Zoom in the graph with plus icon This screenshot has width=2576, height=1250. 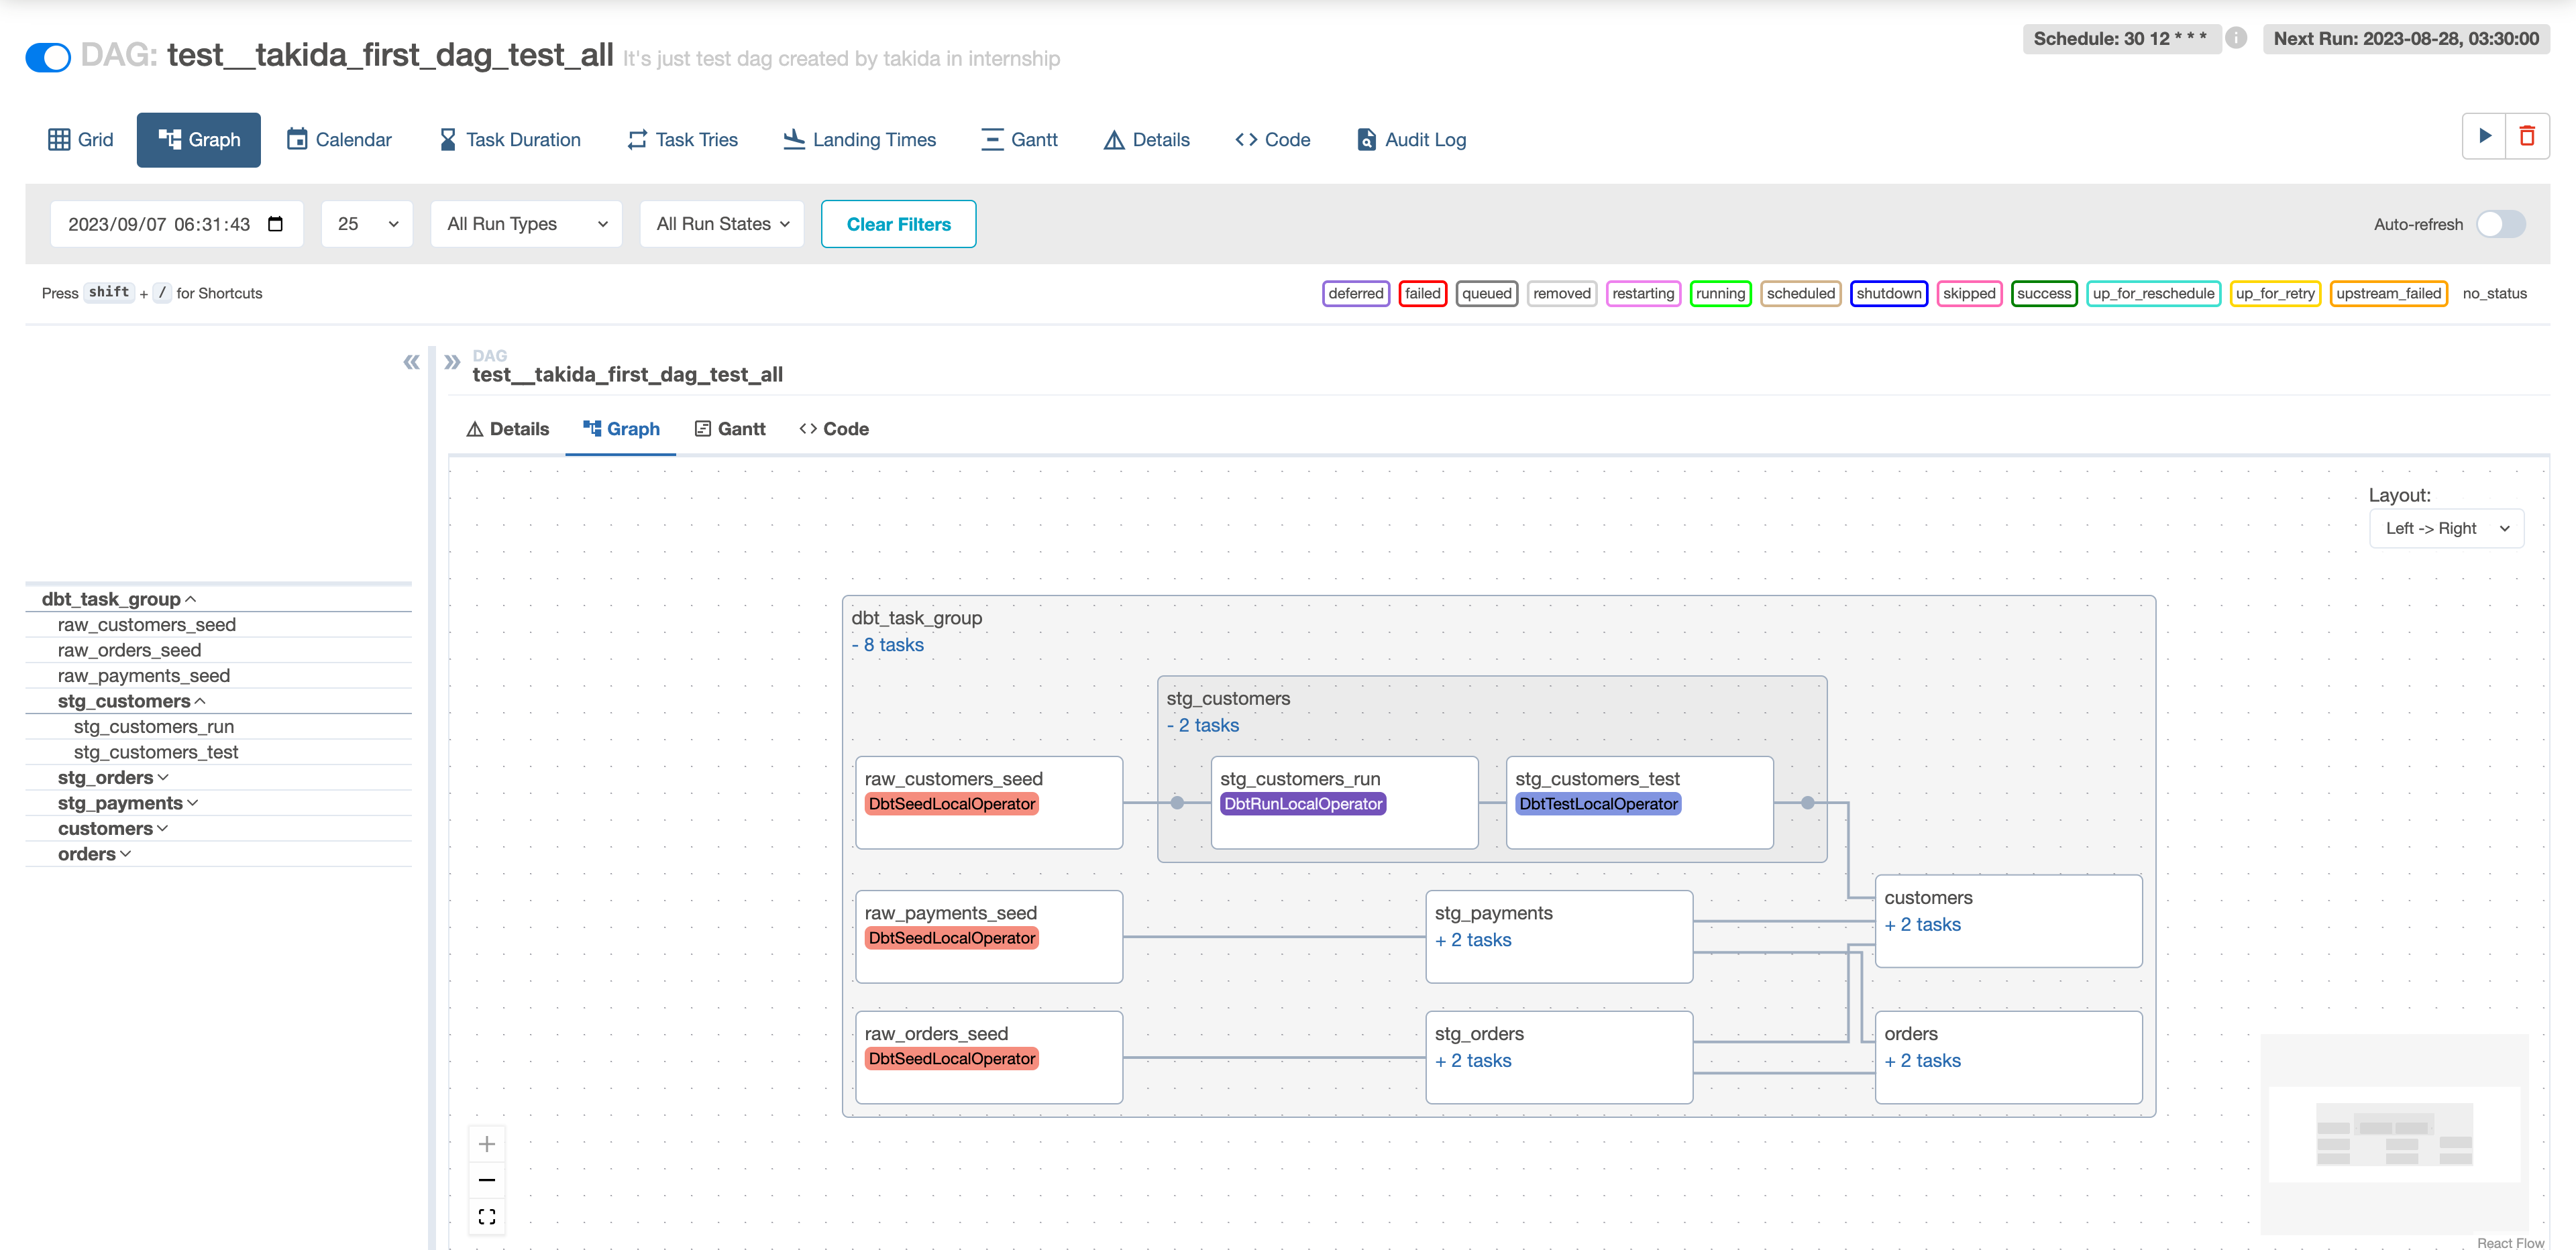[487, 1144]
